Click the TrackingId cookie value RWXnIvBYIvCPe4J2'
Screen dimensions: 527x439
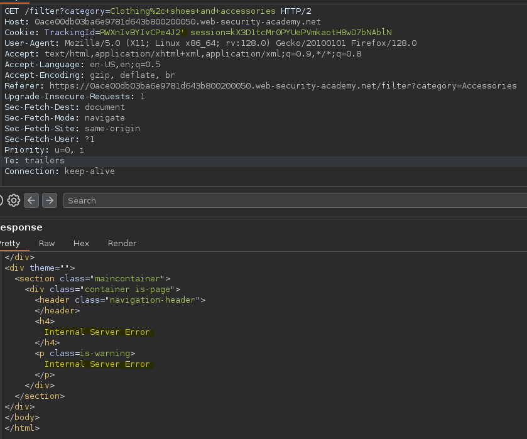[x=142, y=33]
